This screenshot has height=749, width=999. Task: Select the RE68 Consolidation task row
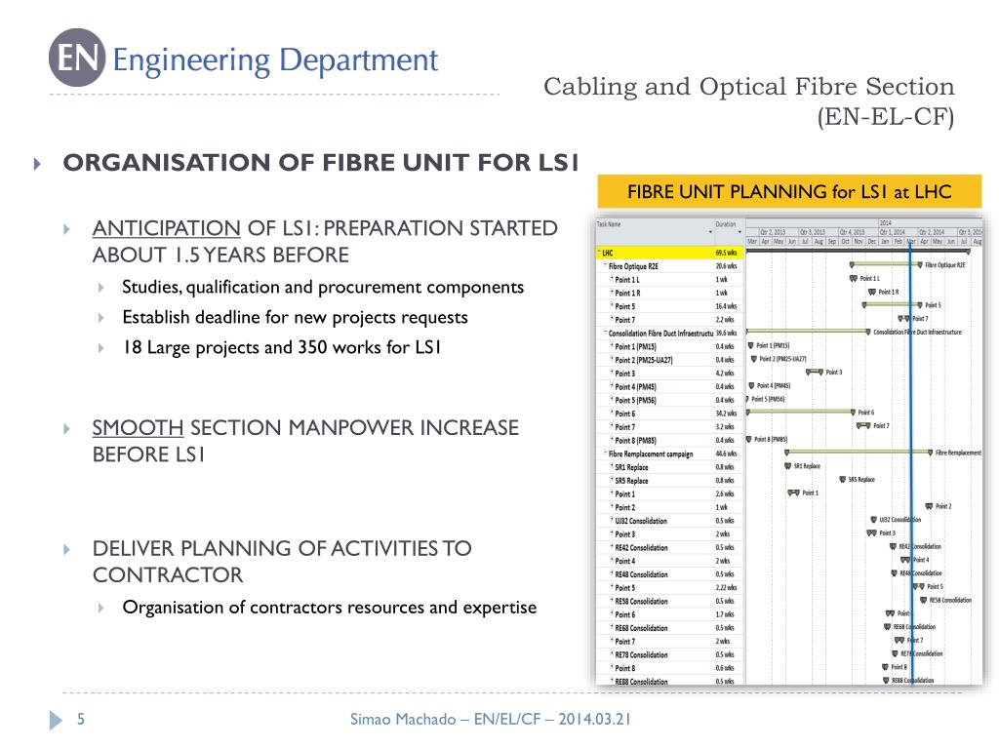(669, 627)
